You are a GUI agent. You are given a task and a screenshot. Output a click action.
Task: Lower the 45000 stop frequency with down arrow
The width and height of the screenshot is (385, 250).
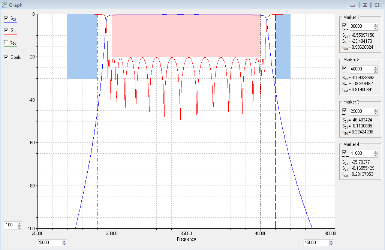tap(331, 244)
